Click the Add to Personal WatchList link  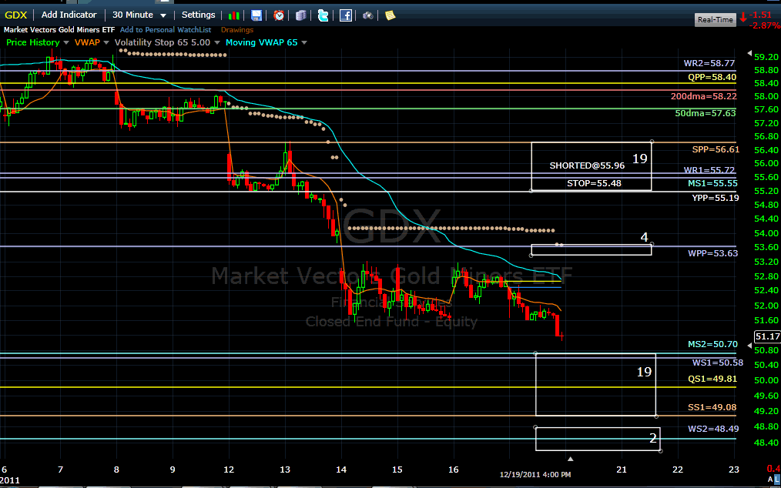coord(166,30)
